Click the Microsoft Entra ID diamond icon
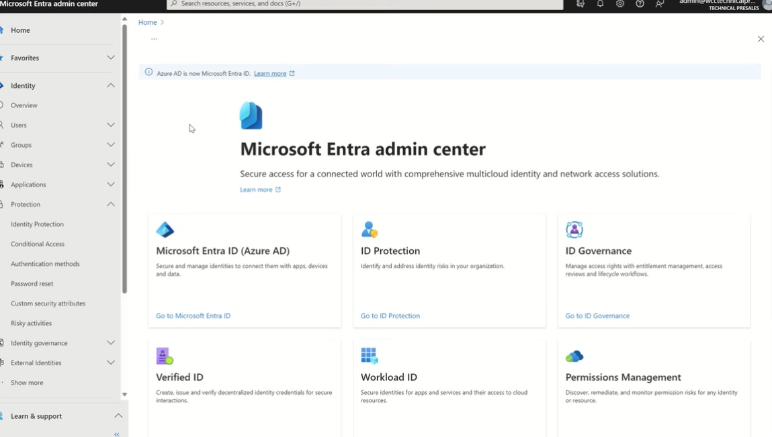The width and height of the screenshot is (772, 437). click(x=165, y=230)
